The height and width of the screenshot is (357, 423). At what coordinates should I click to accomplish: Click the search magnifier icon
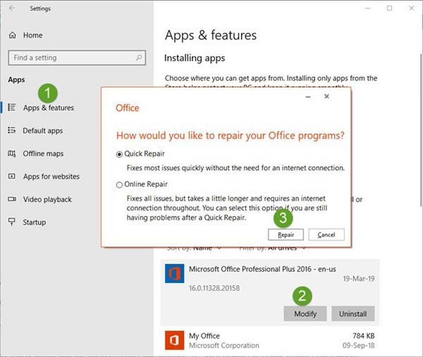139,57
